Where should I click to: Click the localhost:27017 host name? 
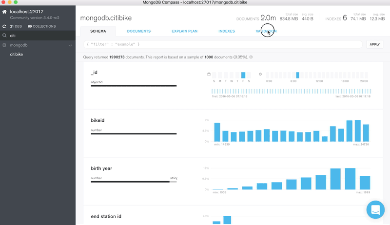27,12
